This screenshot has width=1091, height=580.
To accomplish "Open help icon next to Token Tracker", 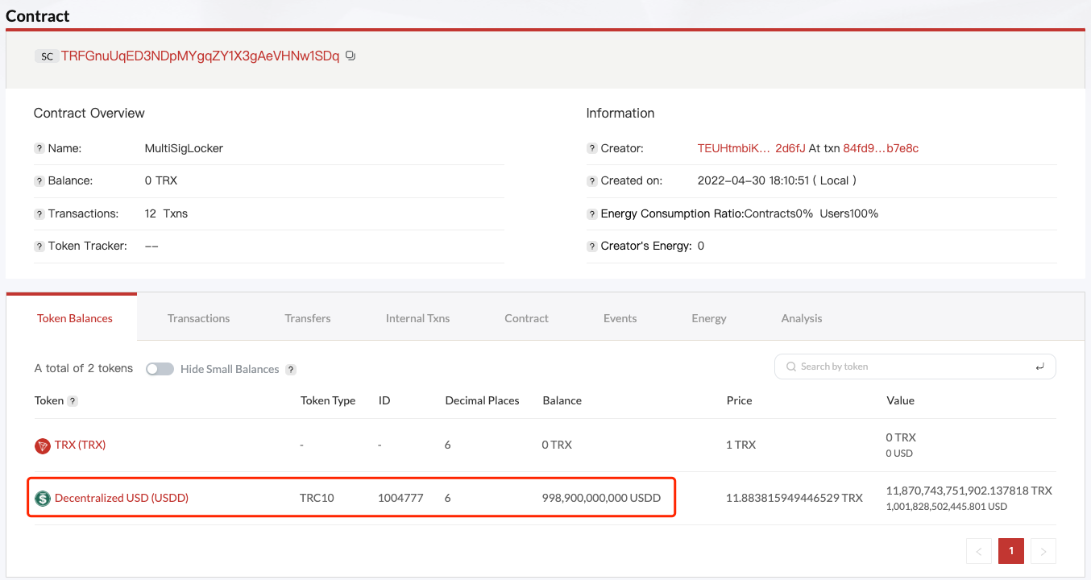I will tap(39, 246).
